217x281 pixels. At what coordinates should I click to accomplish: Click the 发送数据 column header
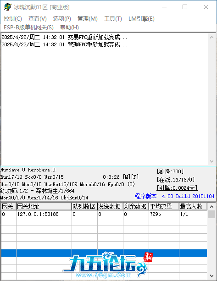110,206
